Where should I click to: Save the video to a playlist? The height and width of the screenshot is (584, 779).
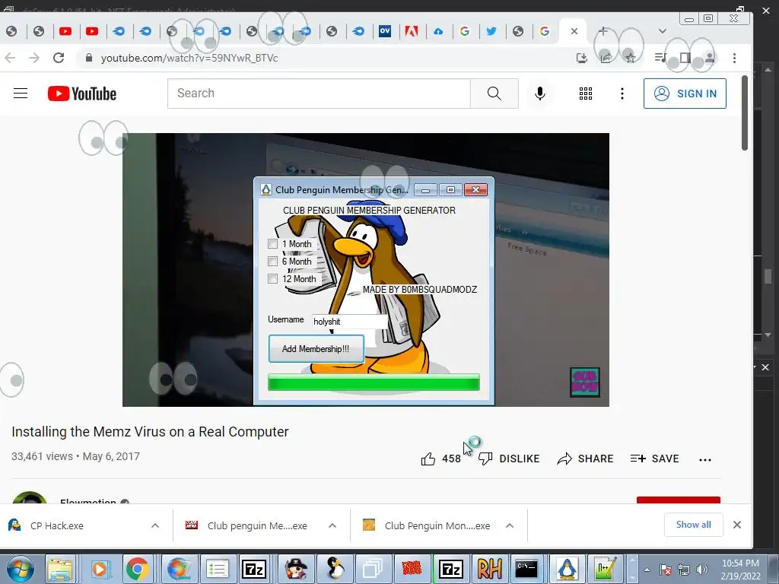tap(654, 459)
